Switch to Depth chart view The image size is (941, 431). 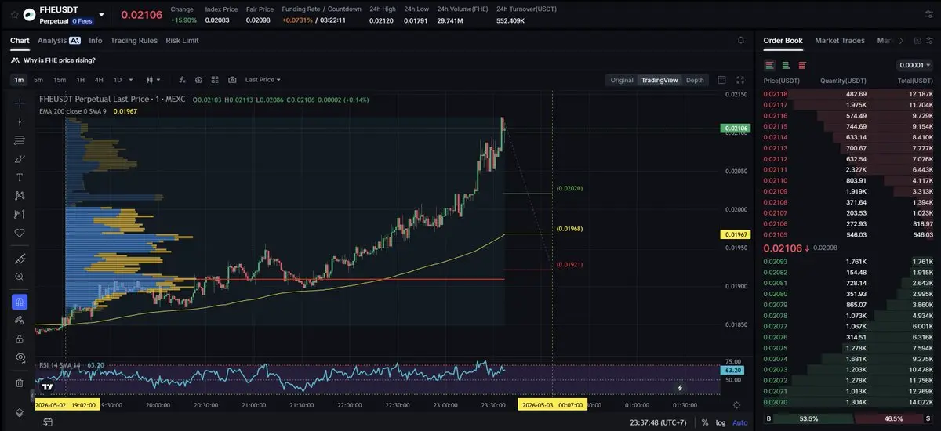tap(695, 80)
